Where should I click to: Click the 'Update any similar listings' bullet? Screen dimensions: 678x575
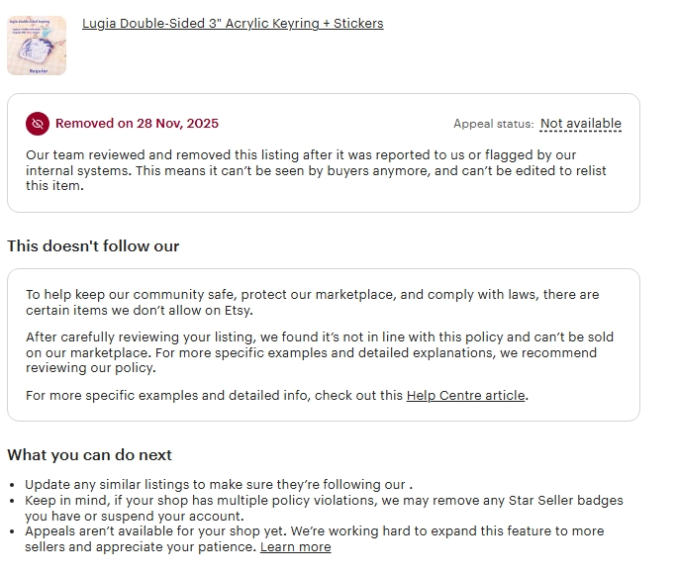pyautogui.click(x=218, y=484)
